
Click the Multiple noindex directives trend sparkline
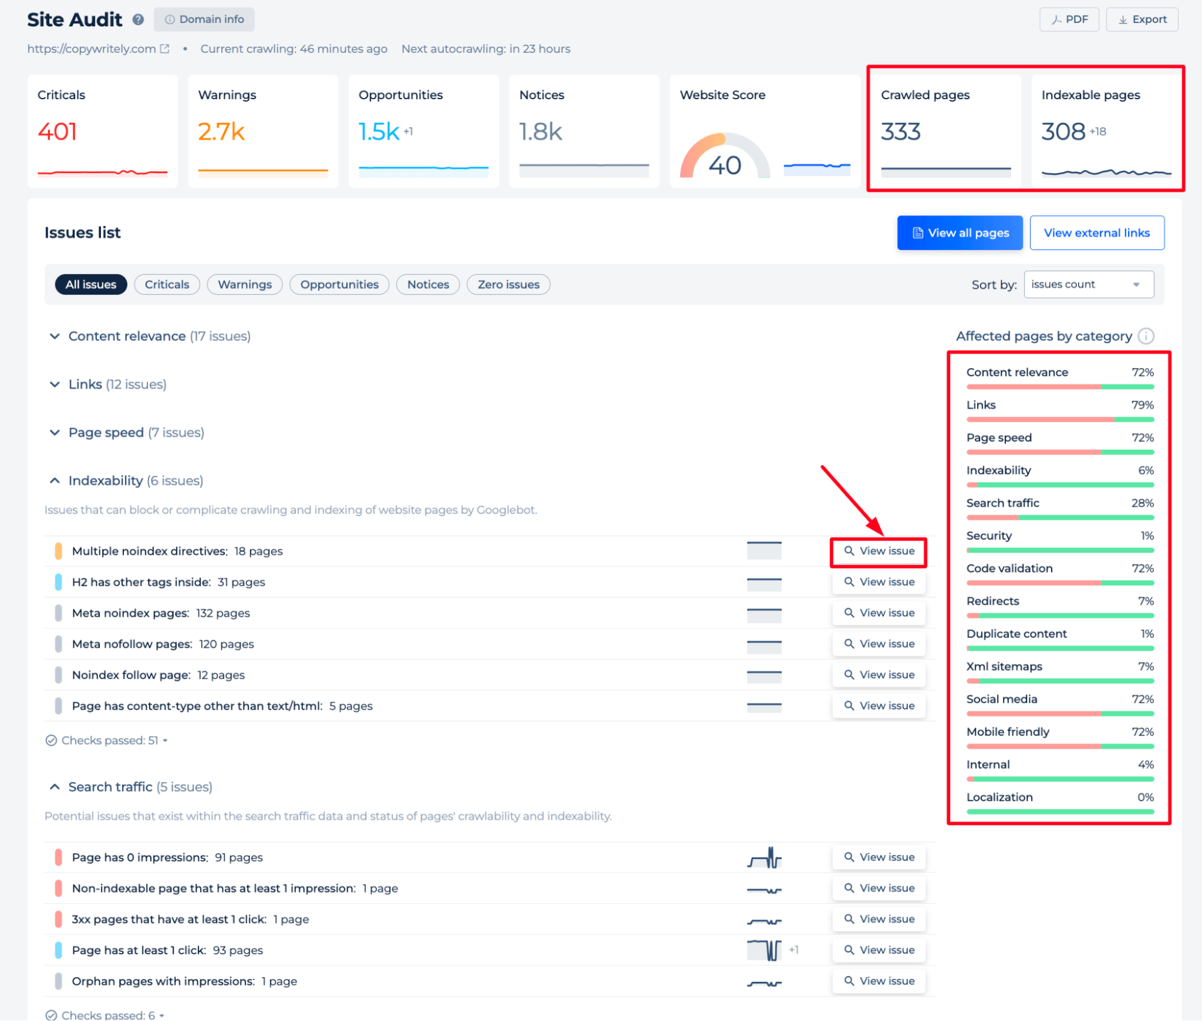point(764,551)
